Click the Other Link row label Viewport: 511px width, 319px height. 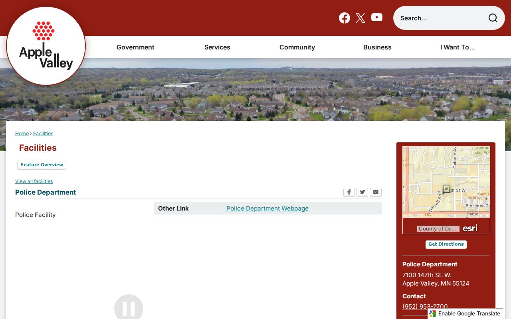click(173, 208)
